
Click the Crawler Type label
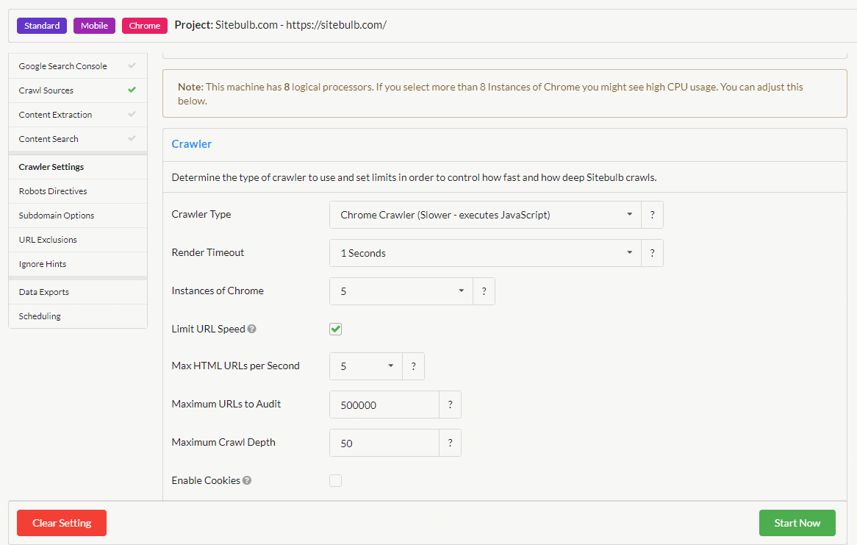pos(201,215)
